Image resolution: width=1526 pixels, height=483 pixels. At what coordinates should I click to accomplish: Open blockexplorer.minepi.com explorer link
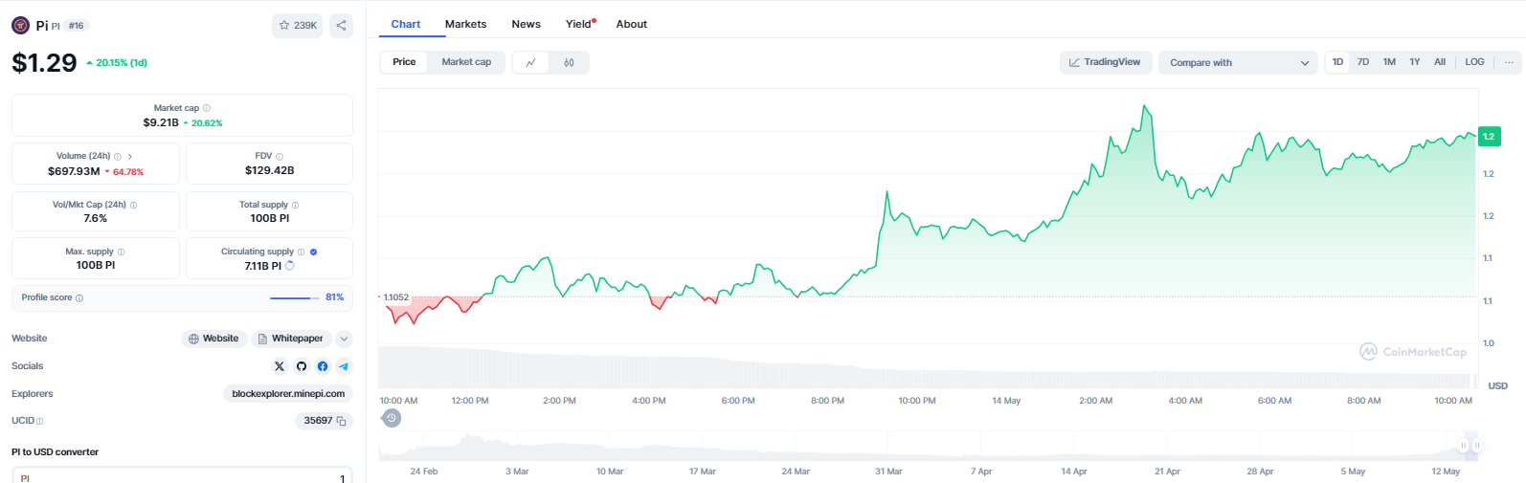tap(288, 393)
